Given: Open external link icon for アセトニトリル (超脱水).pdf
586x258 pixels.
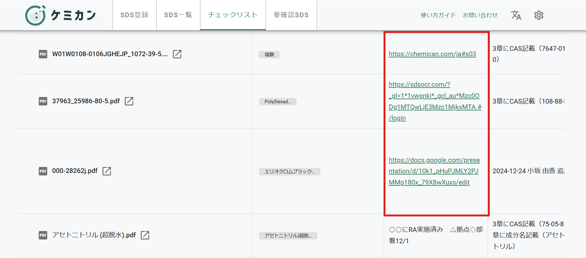Looking at the screenshot, I should [145, 235].
